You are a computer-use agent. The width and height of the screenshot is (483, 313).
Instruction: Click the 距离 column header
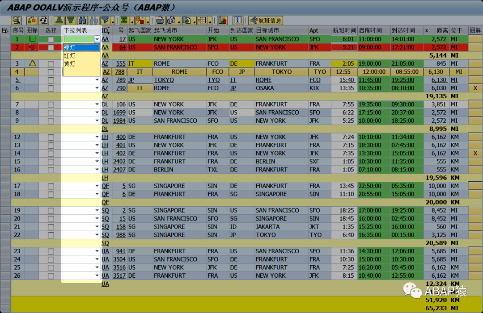(436, 30)
